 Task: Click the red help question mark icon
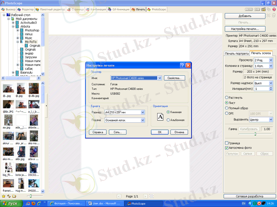point(274,10)
